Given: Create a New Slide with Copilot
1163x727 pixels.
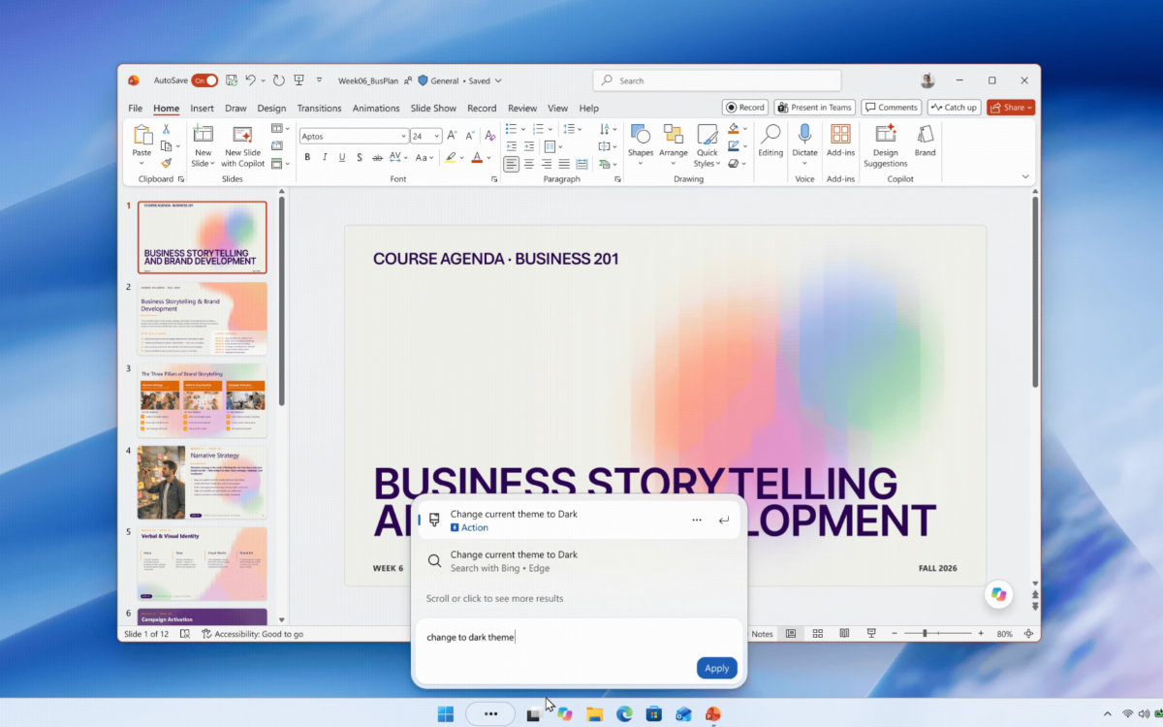Looking at the screenshot, I should pyautogui.click(x=242, y=146).
